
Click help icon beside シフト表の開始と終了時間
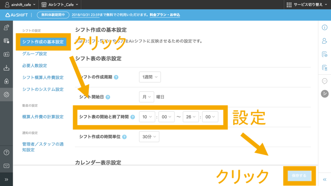(132, 117)
